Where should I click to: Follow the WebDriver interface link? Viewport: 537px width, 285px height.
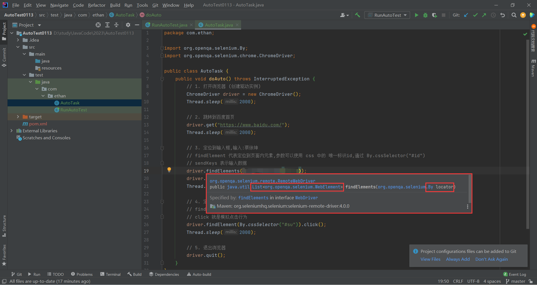(306, 198)
